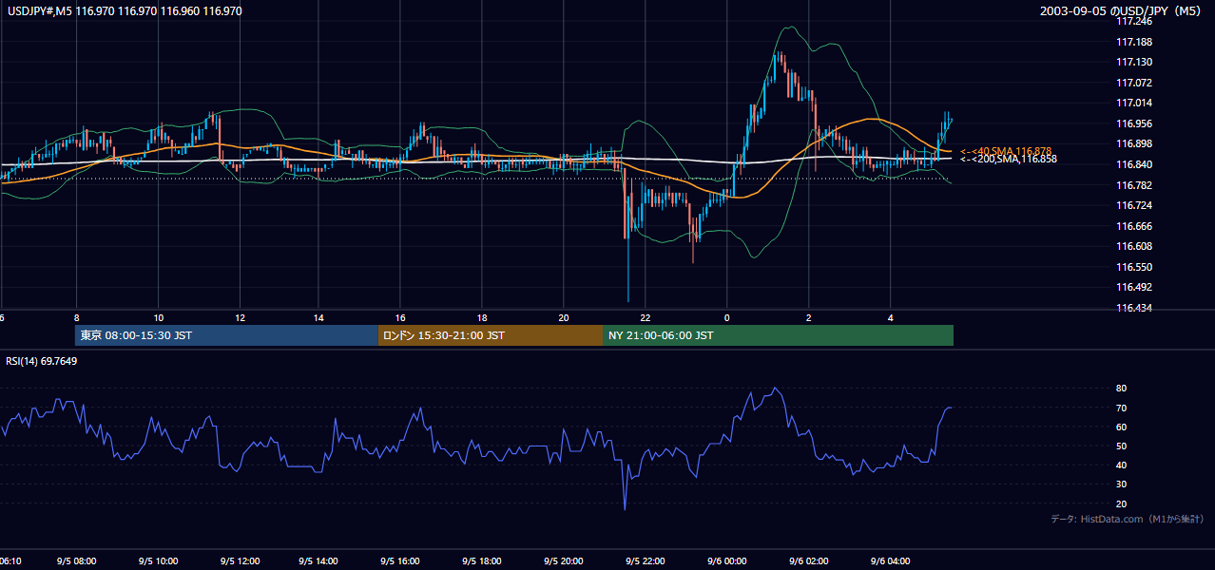Image resolution: width=1215 pixels, height=570 pixels.
Task: Click the 200 SMA 116.858 label
Action: [x=1009, y=159]
